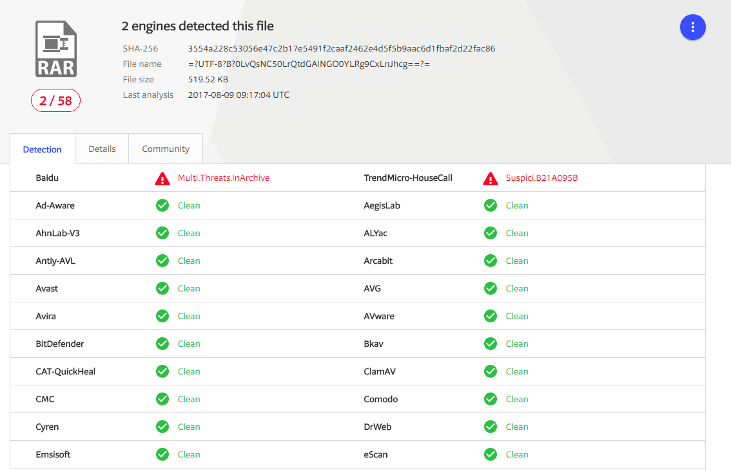
Task: Click the Suspici.B21A095B detection result
Action: (541, 178)
